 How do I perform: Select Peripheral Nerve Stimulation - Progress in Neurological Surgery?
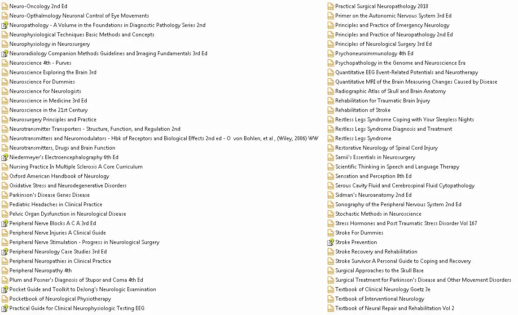84,242
